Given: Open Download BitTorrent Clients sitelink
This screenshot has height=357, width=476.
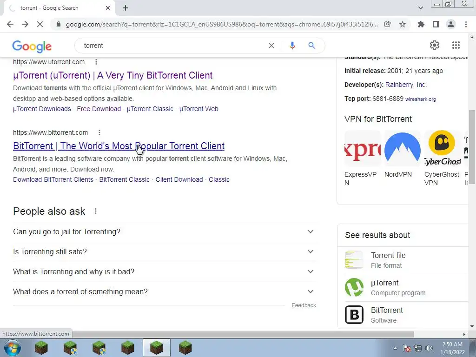Looking at the screenshot, I should [x=53, y=179].
